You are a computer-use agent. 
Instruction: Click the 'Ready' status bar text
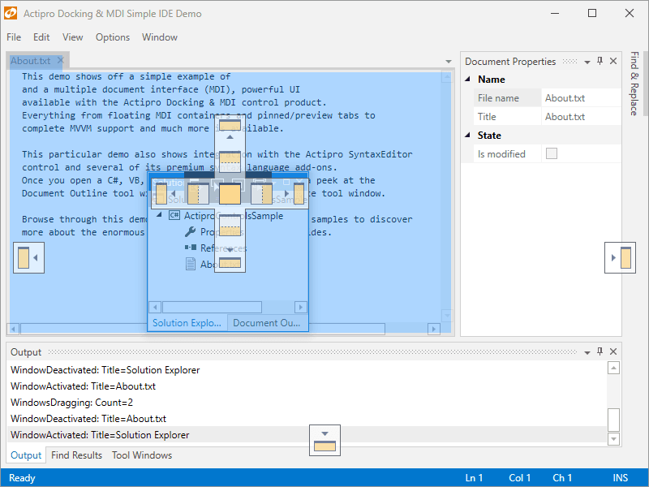click(22, 478)
